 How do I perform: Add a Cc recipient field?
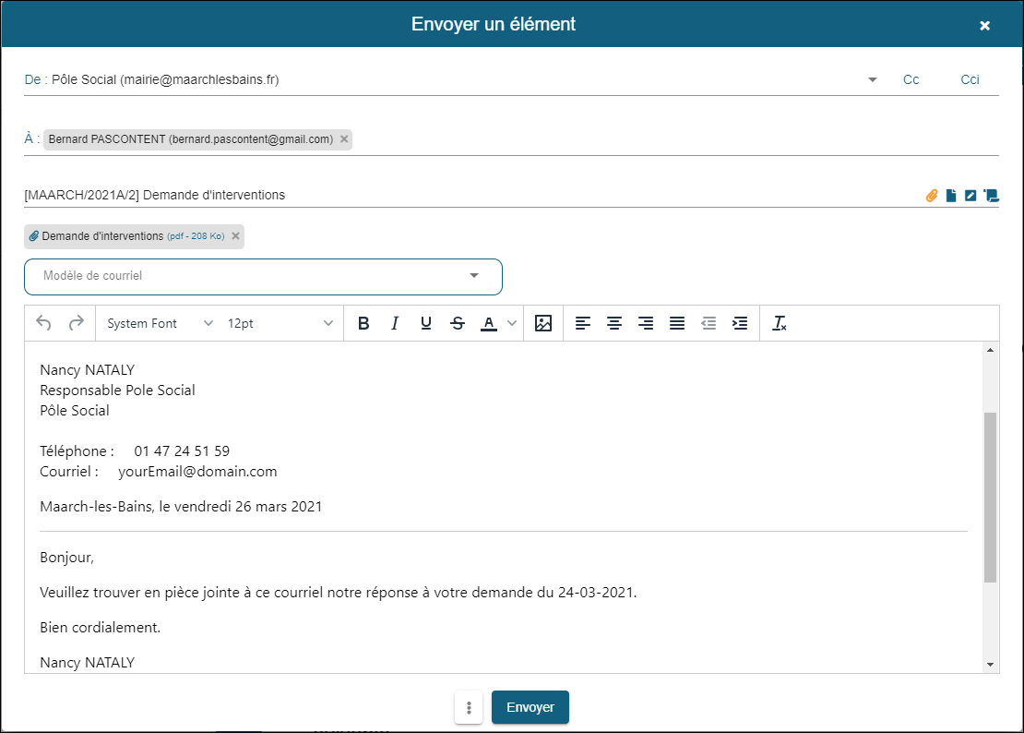[911, 80]
